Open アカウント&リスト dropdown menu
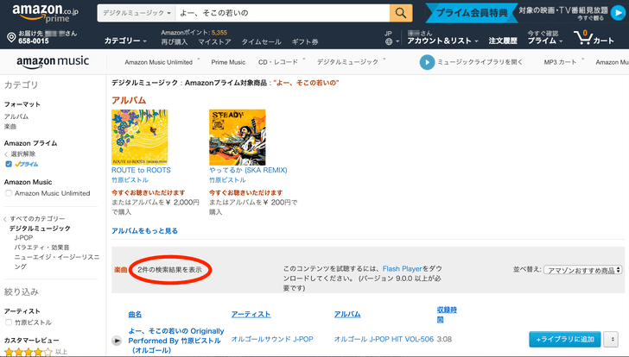The image size is (629, 357). (x=443, y=41)
